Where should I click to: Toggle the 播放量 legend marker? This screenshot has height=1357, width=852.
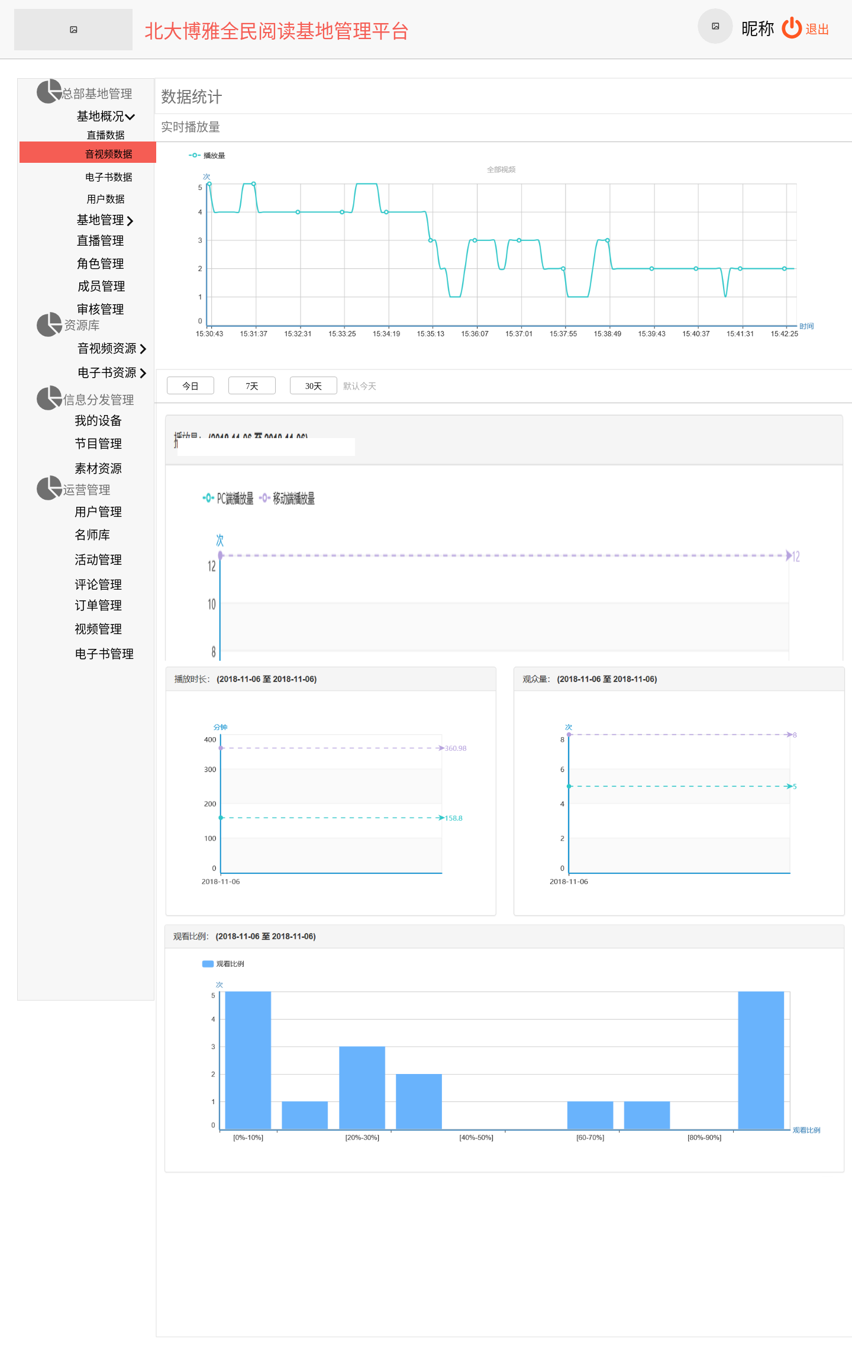(x=195, y=155)
